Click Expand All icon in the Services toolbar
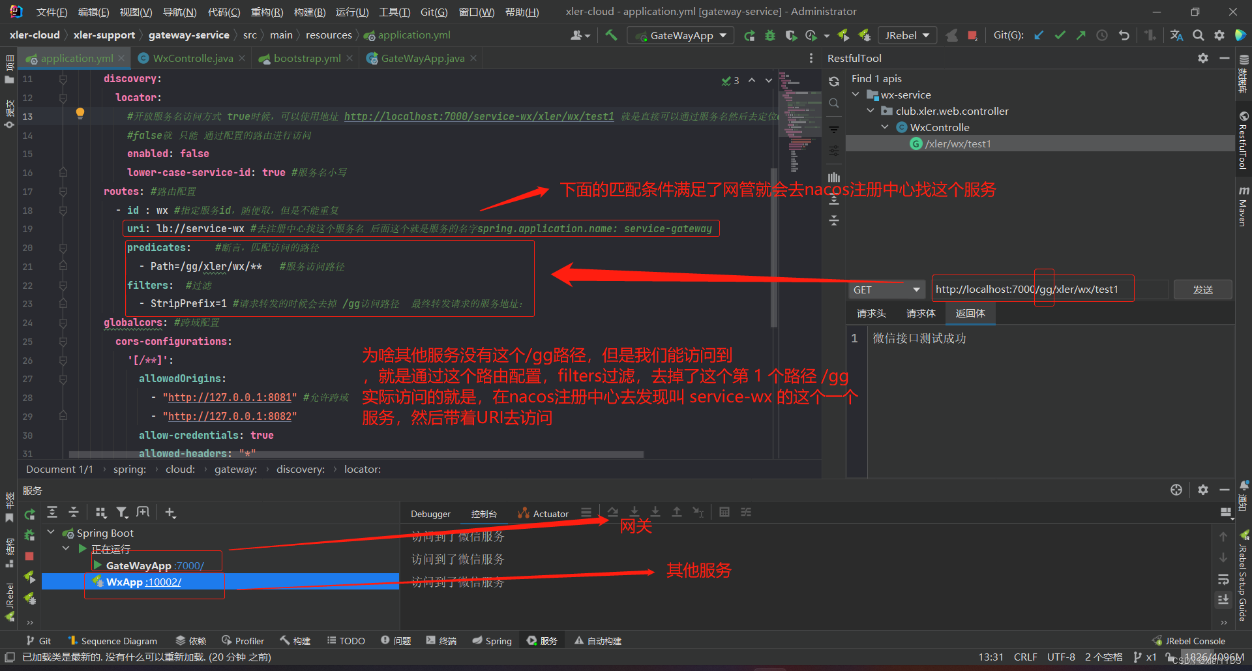 (x=52, y=513)
